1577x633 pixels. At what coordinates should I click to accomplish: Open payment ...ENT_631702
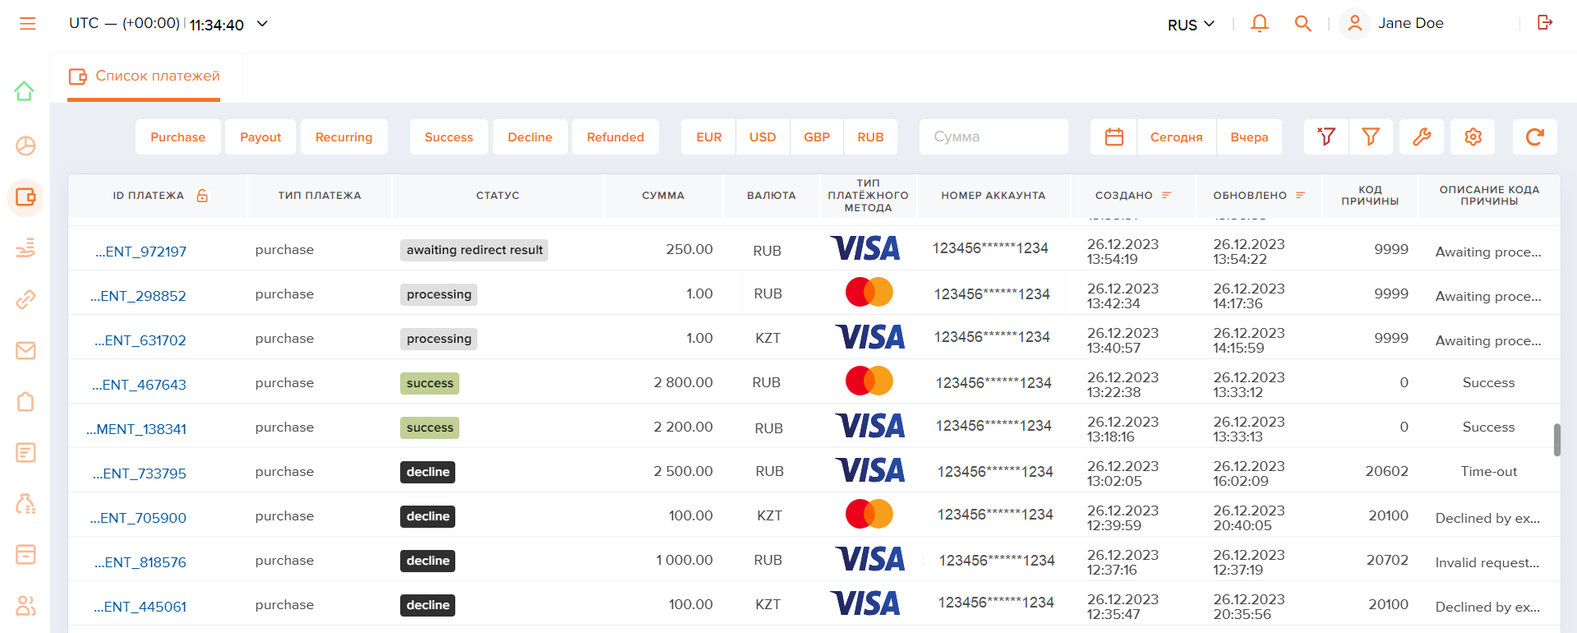pyautogui.click(x=140, y=340)
